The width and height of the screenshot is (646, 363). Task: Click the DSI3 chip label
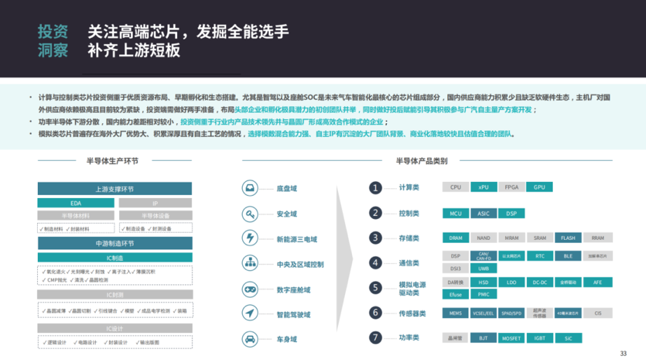tap(455, 269)
